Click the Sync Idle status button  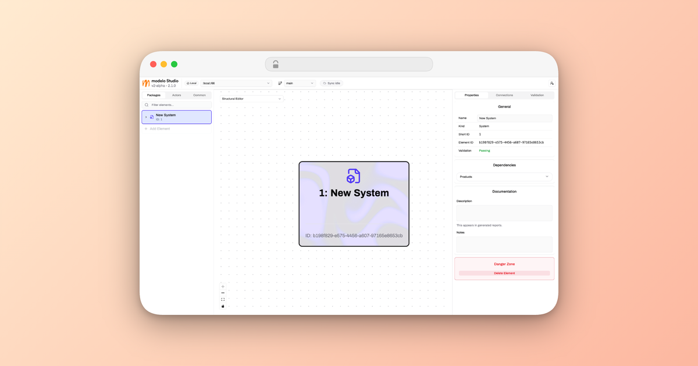click(x=332, y=83)
